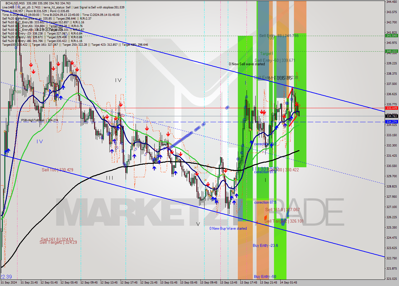
Task: Click the blue '2.39' label at bottom left
Action: click(7, 277)
